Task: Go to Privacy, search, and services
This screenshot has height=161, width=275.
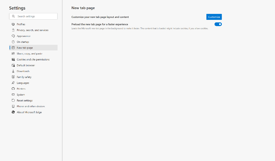Action: pyautogui.click(x=33, y=30)
